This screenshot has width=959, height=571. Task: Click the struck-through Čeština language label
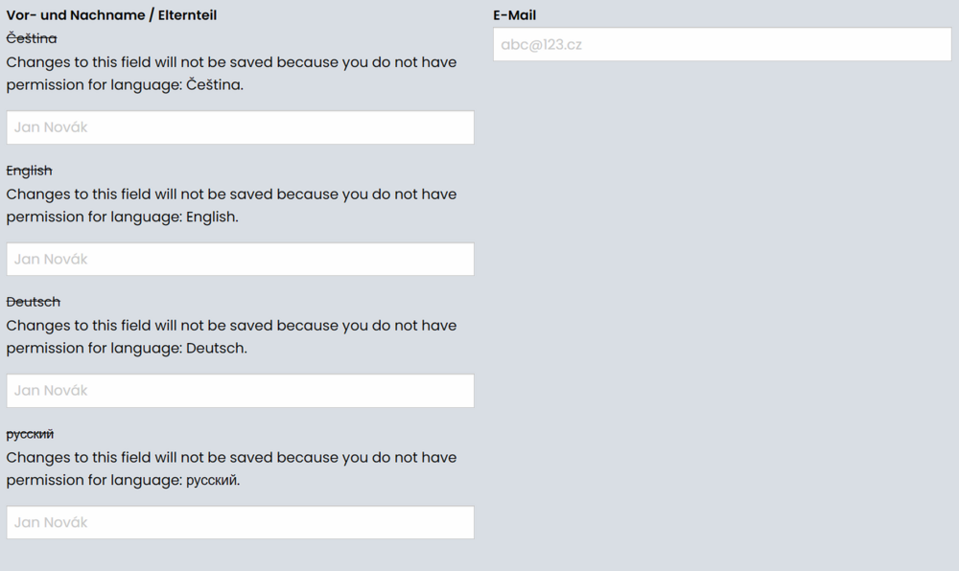pos(32,38)
